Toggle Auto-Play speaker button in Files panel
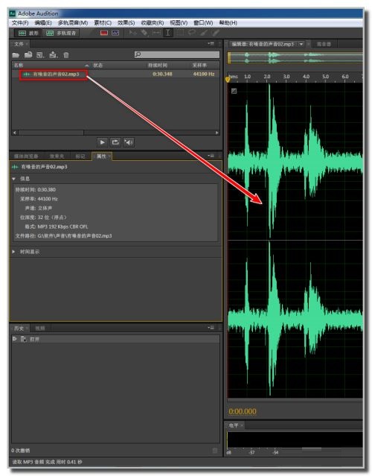 point(129,142)
